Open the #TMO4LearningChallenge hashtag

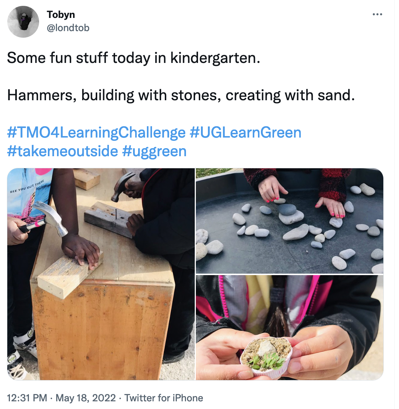[96, 132]
